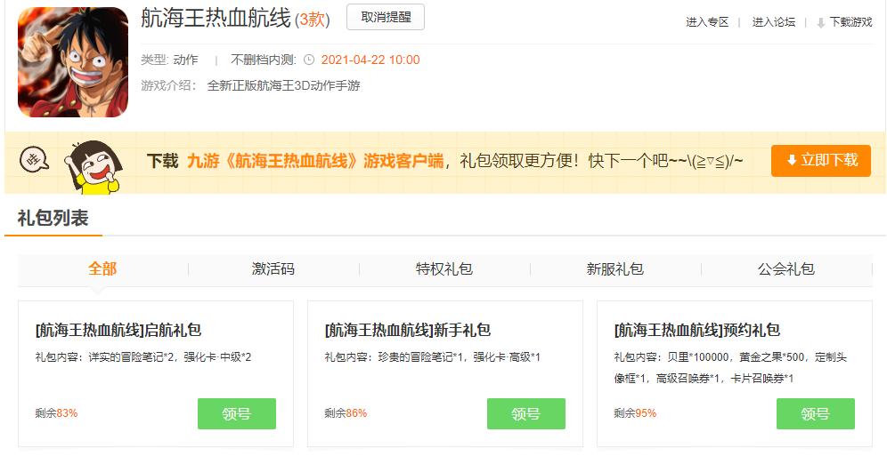Click the 剩余83% remaining text
This screenshot has width=887, height=456.
pyautogui.click(x=56, y=413)
